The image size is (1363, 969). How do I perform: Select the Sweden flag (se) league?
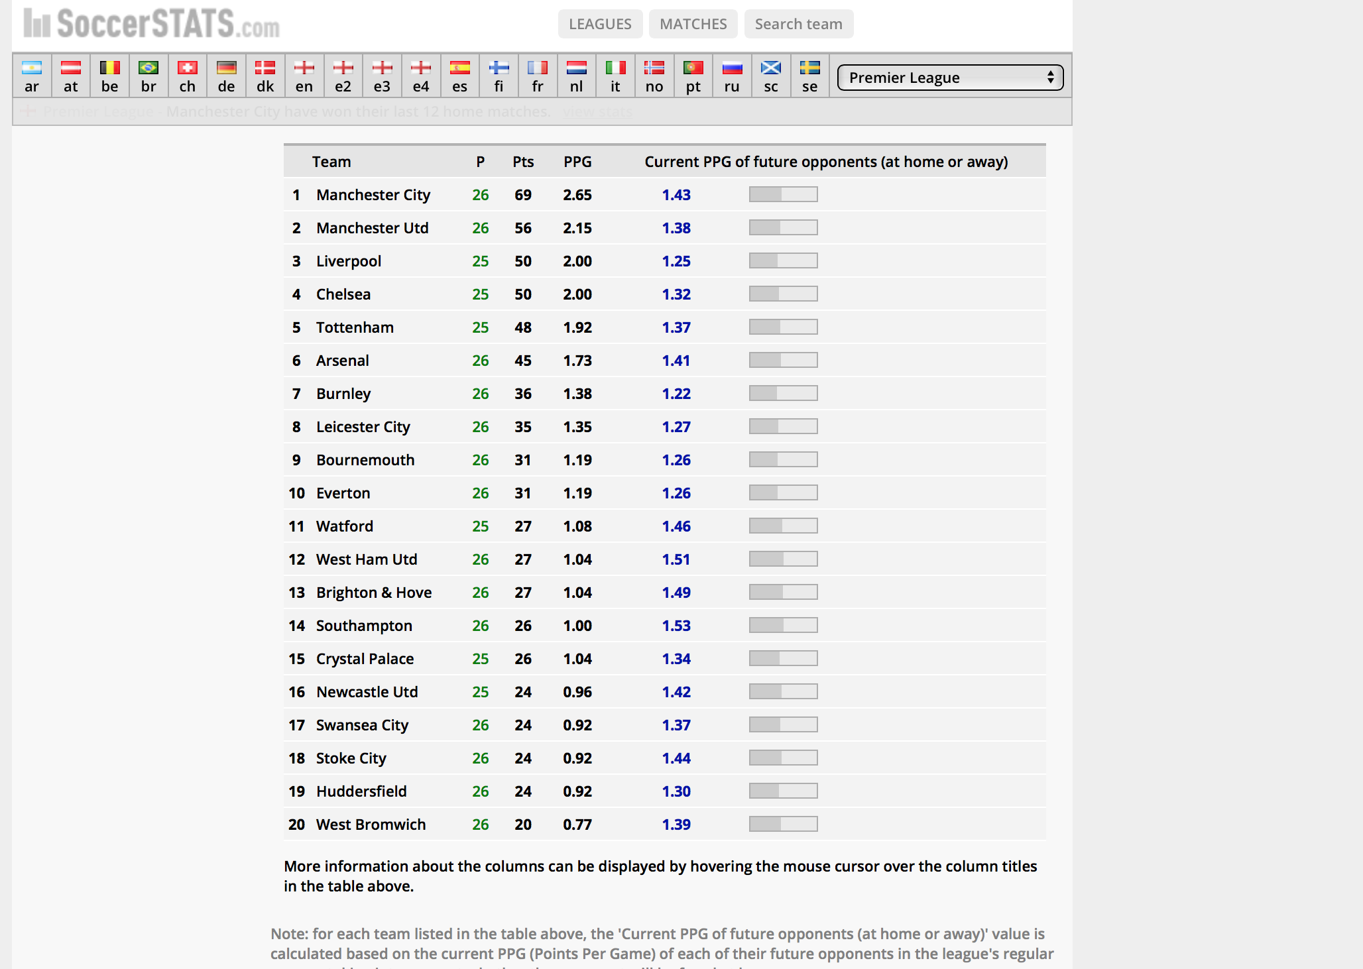point(810,76)
